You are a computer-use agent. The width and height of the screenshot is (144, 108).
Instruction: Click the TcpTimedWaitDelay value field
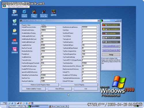(89, 57)
